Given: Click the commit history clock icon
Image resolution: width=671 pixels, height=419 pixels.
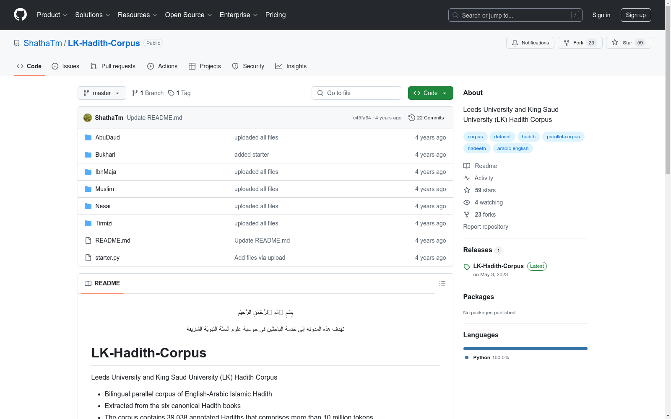Looking at the screenshot, I should [x=412, y=118].
